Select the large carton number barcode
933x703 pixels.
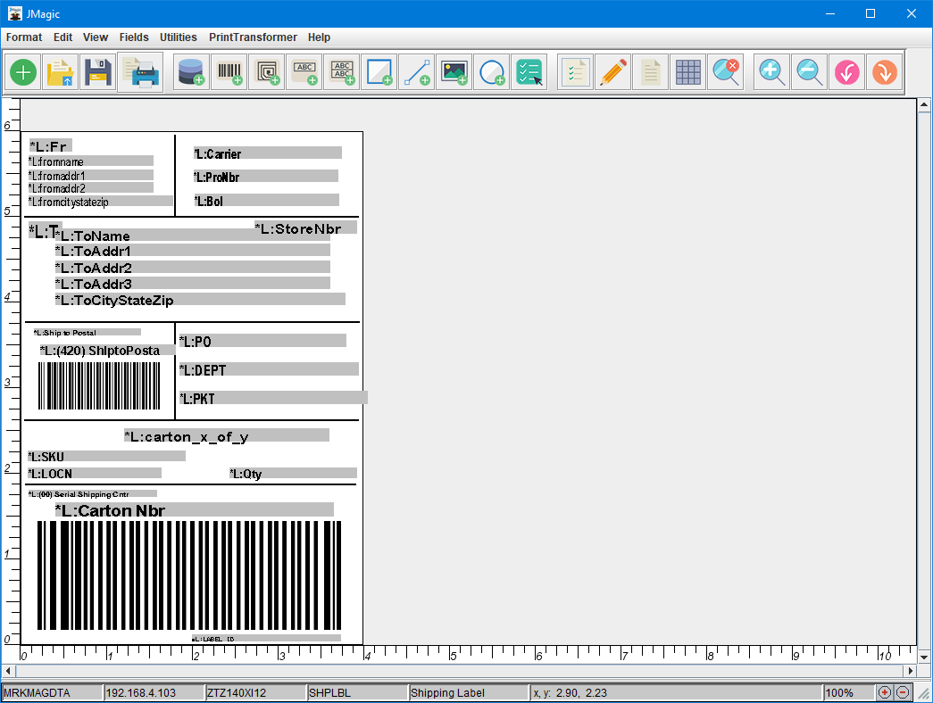tap(189, 575)
